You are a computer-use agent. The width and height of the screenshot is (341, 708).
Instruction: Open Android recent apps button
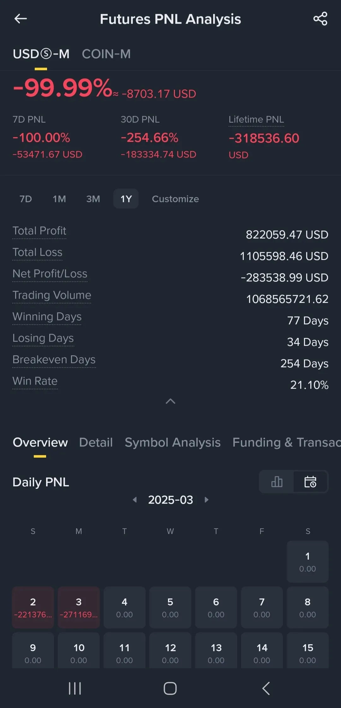pyautogui.click(x=75, y=688)
